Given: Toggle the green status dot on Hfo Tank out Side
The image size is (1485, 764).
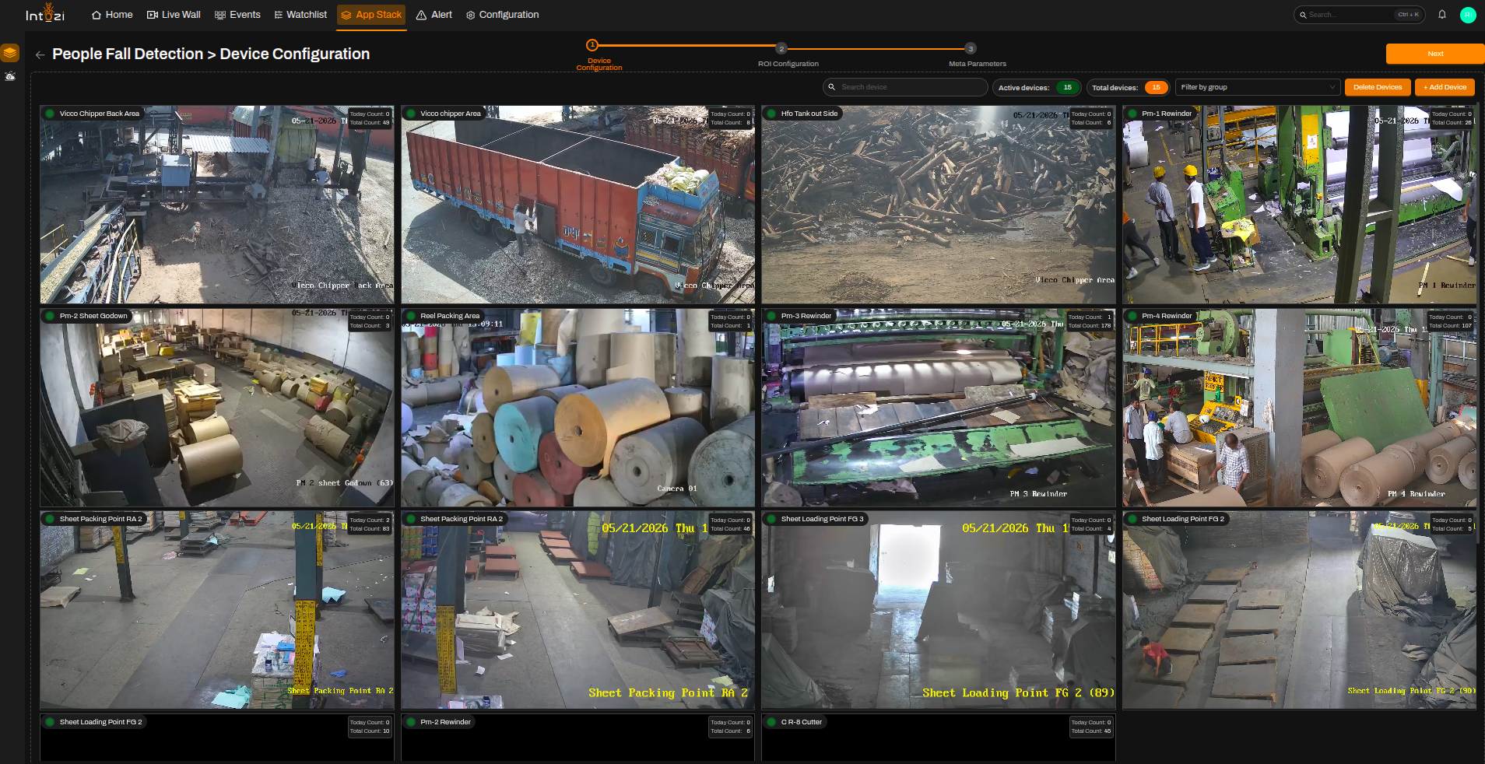Looking at the screenshot, I should pos(772,114).
